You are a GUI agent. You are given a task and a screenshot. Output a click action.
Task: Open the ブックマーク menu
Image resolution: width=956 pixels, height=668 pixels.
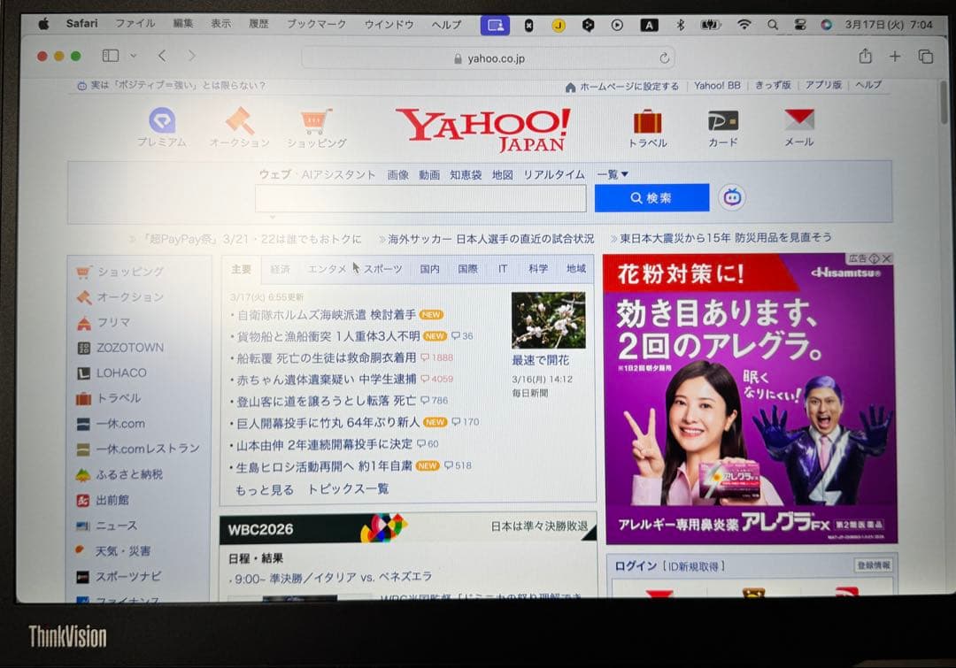click(x=316, y=24)
